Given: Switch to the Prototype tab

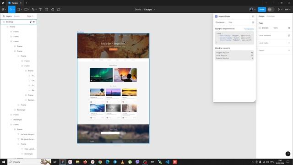Looking at the screenshot, I should 271,16.
